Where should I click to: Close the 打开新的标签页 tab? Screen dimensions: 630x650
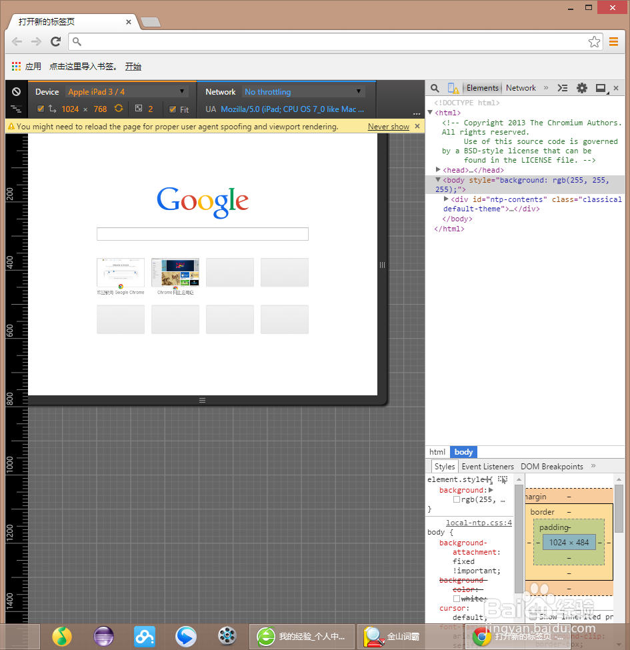(x=129, y=22)
